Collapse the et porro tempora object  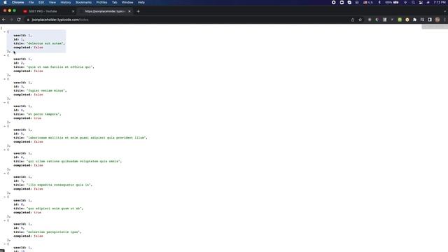(5, 103)
